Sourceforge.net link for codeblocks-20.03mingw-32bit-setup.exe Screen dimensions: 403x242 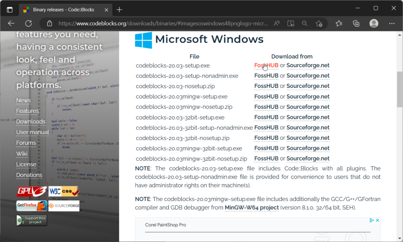[x=308, y=148]
